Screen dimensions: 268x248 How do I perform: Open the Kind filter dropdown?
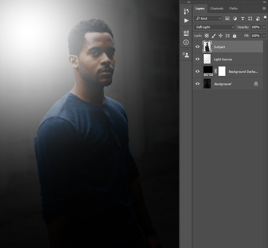pyautogui.click(x=208, y=19)
